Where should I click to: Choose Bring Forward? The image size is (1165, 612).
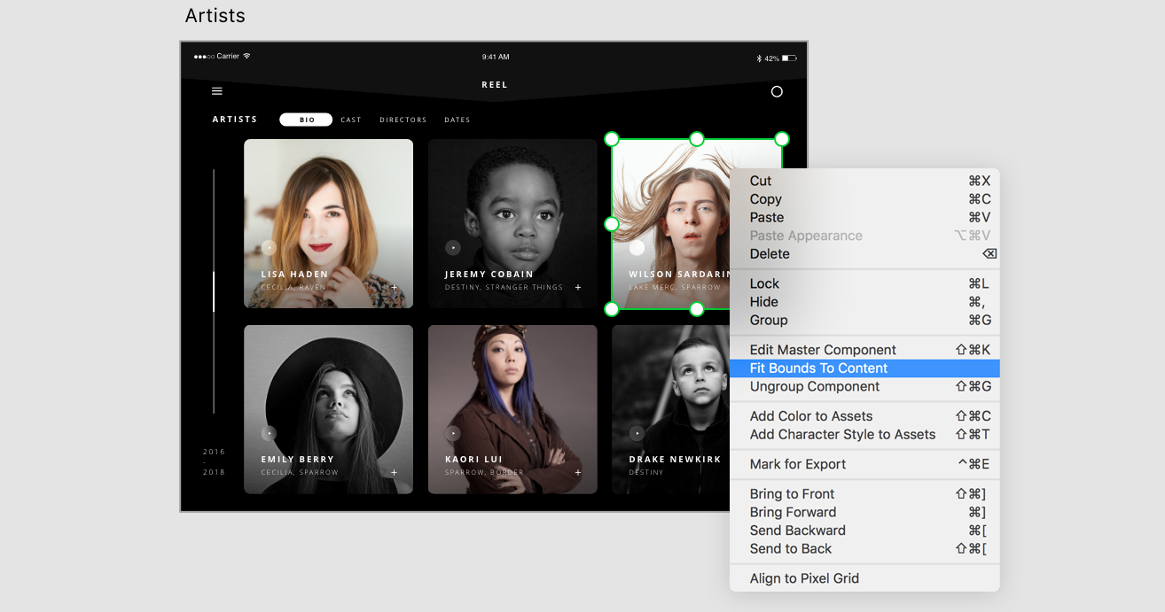click(864, 512)
